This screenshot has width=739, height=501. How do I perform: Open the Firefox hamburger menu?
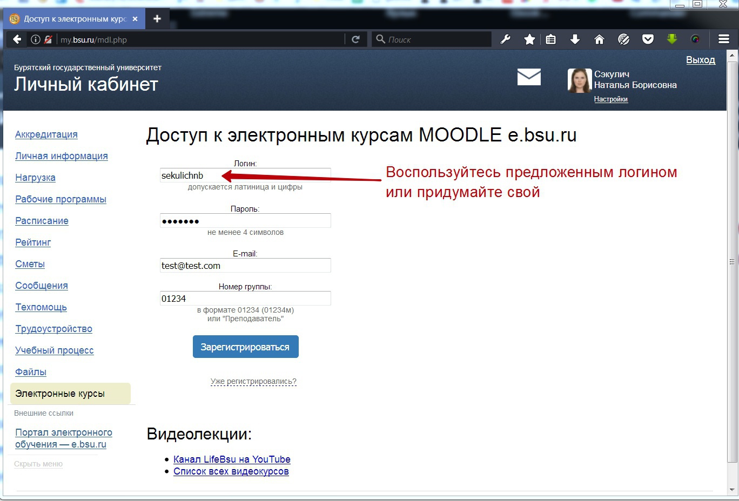click(723, 39)
